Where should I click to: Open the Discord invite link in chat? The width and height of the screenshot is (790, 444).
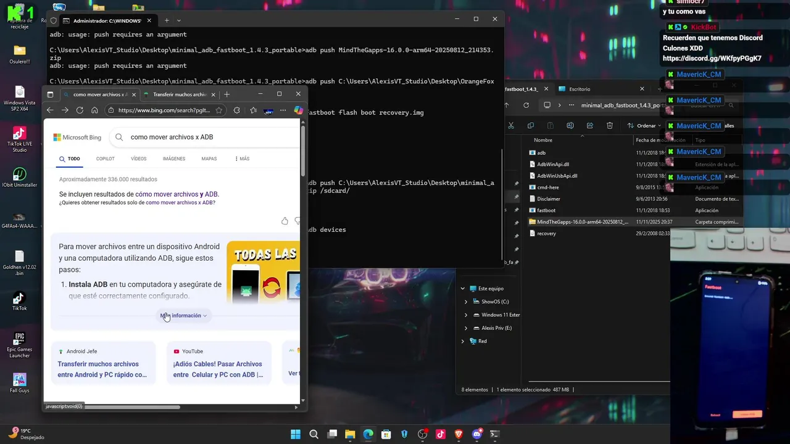pos(712,59)
